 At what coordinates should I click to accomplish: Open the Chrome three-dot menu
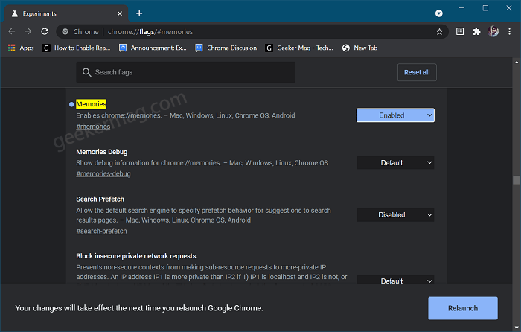coord(509,31)
